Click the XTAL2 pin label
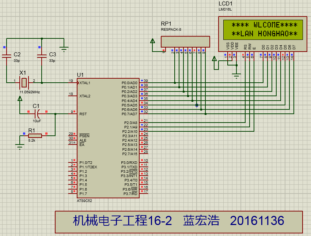 85,96
